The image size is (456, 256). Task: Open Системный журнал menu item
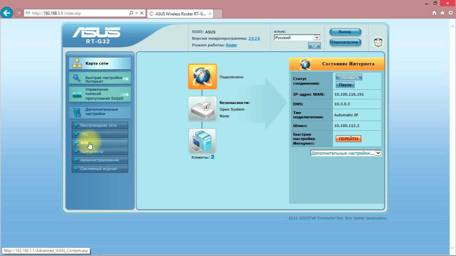coord(100,169)
